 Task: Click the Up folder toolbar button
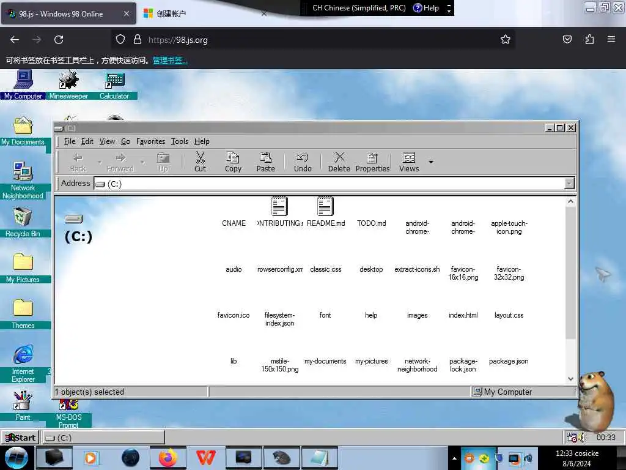tap(163, 162)
